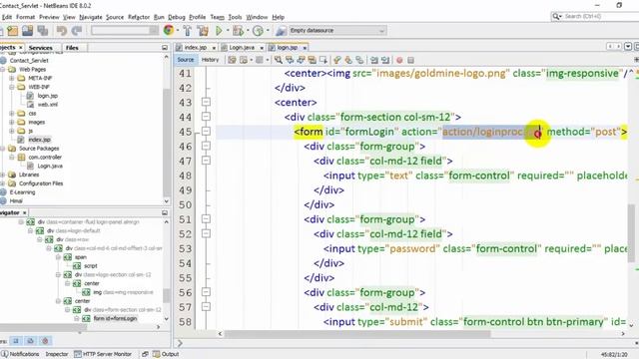Select Login.java in project tree
This screenshot has width=639, height=359.
[50, 167]
